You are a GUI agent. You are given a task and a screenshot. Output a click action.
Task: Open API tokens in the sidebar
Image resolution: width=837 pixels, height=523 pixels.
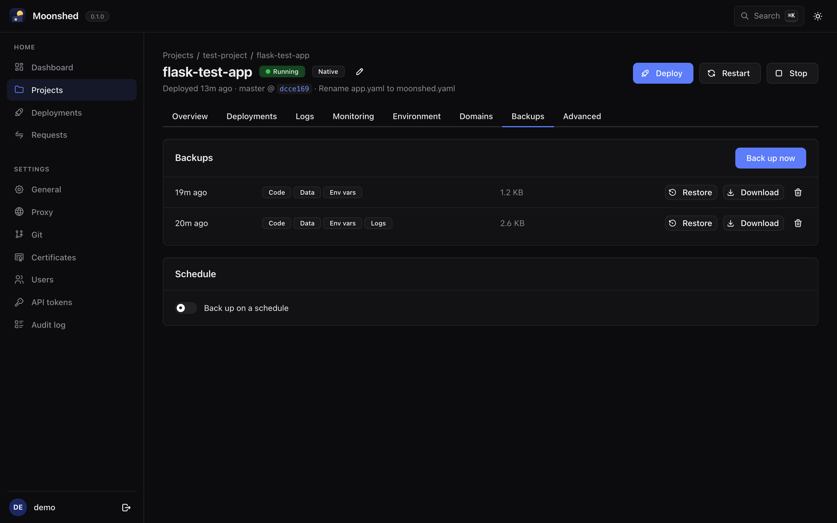point(71,302)
